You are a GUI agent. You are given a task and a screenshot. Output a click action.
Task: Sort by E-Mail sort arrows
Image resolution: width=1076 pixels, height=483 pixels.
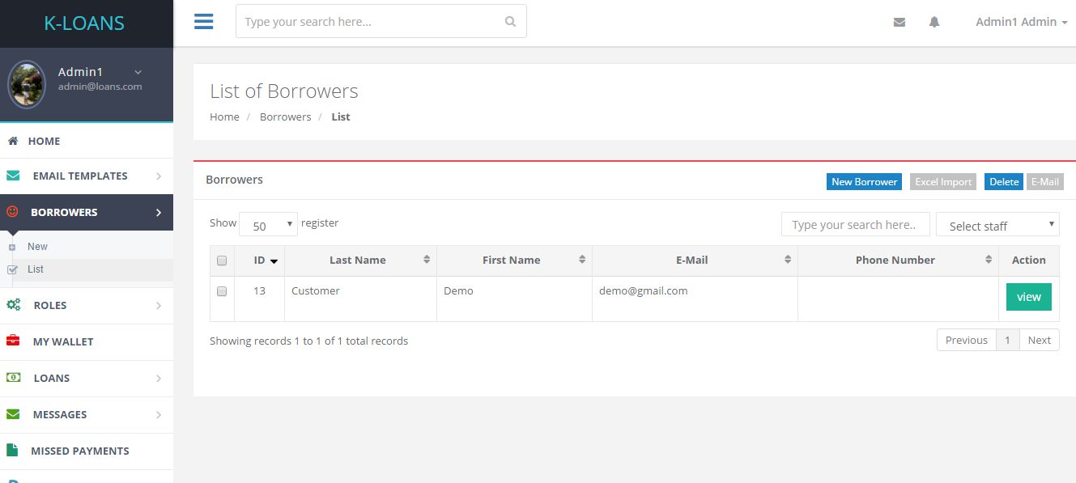click(x=788, y=260)
